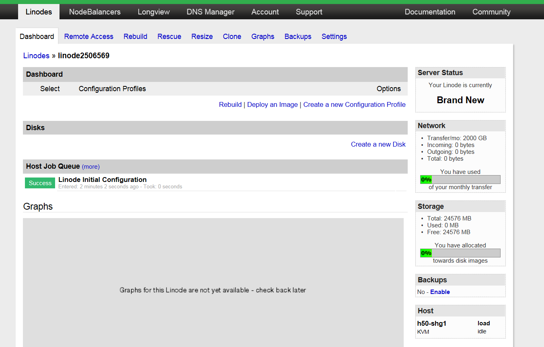The image size is (544, 347).
Task: Click the Linodes breadcrumb link
Action: pyautogui.click(x=36, y=56)
